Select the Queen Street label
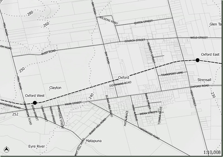The height and width of the screenshot is (157, 223). [x=143, y=22]
